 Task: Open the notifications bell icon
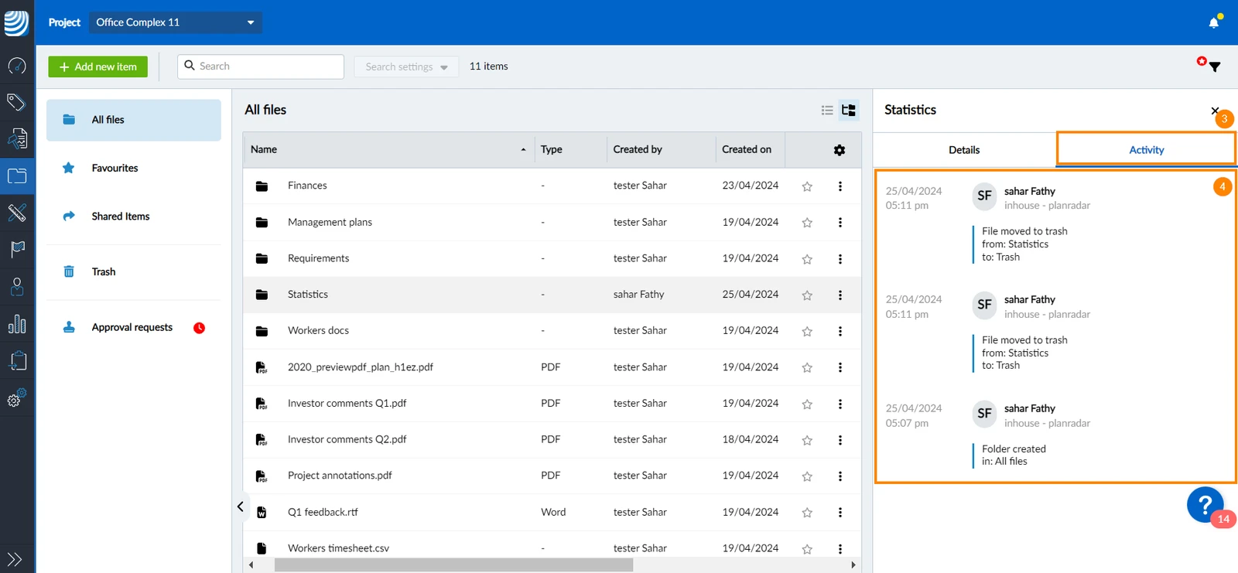click(x=1213, y=22)
